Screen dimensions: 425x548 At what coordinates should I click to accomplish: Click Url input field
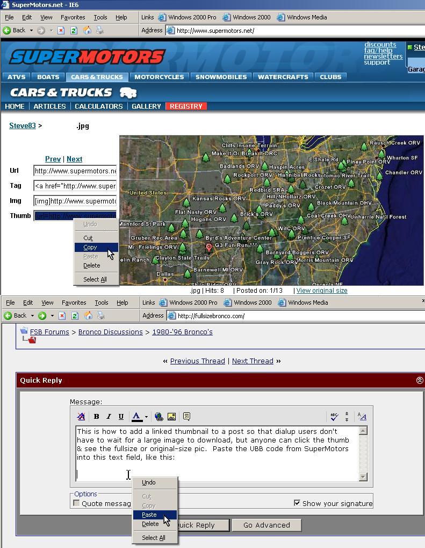coord(75,171)
